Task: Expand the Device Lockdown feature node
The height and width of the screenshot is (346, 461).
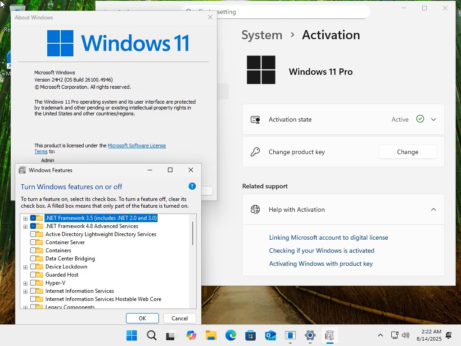Action: pos(25,267)
